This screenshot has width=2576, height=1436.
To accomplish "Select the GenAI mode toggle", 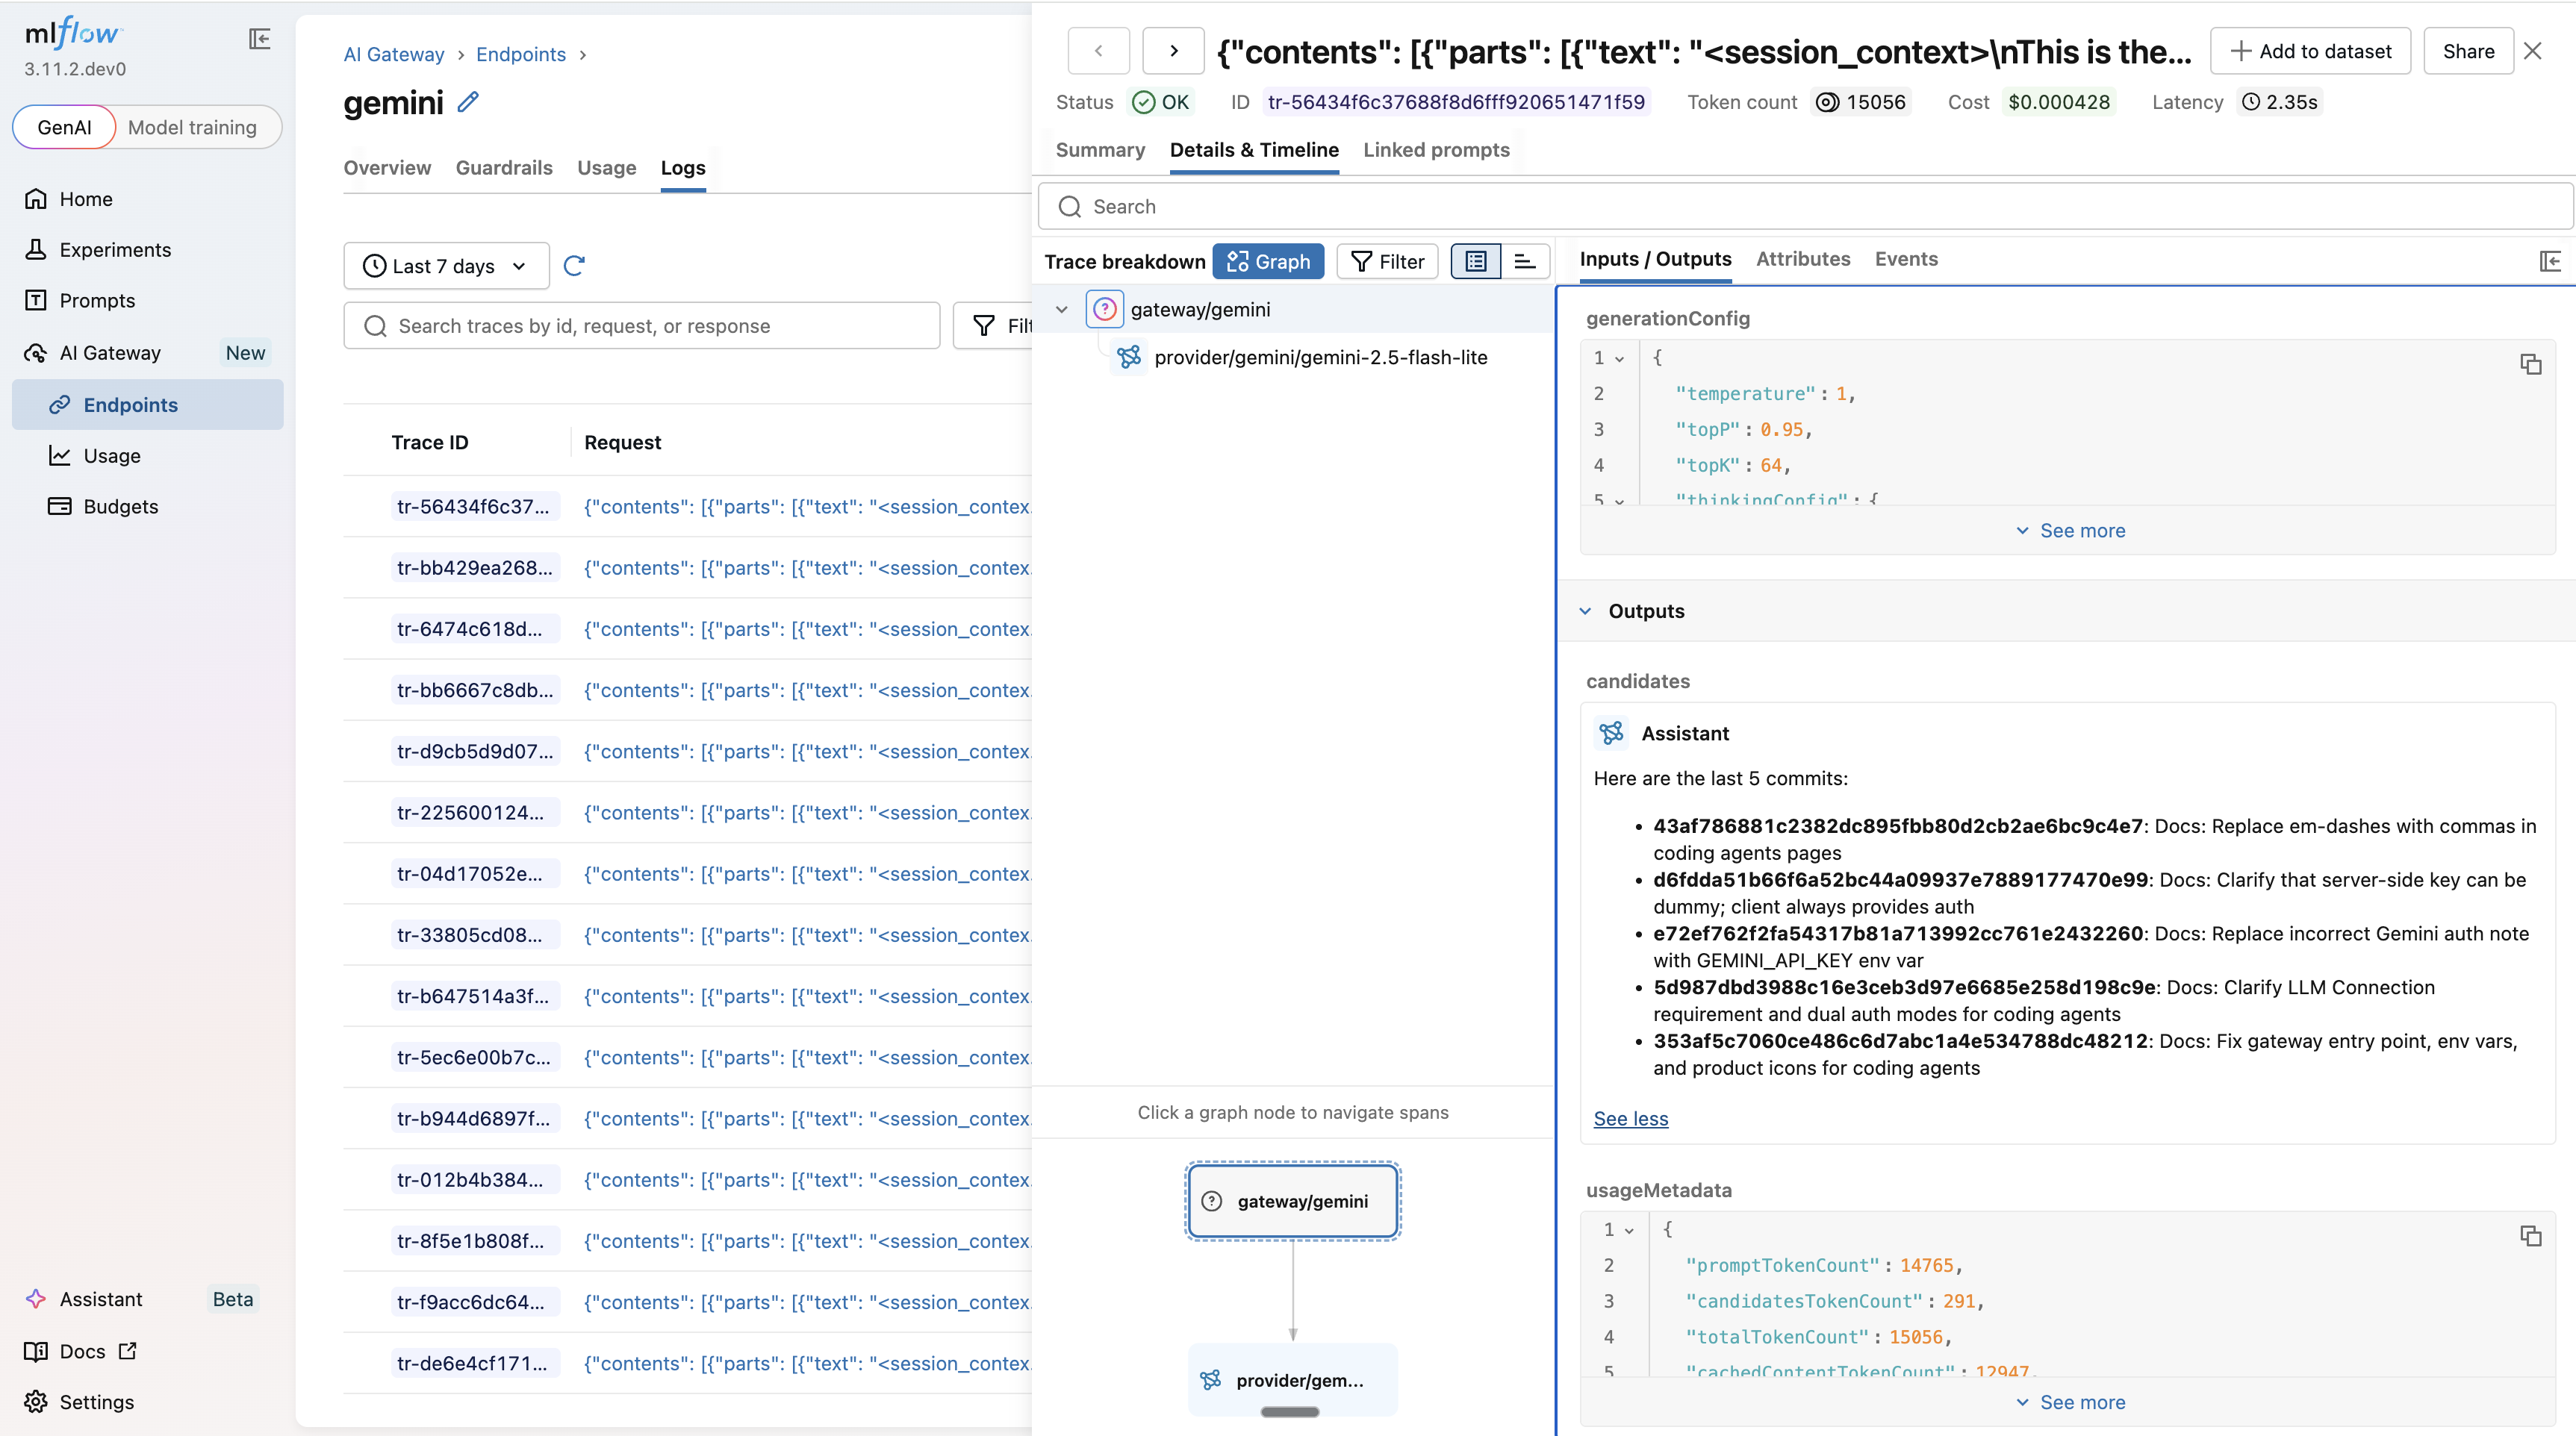I will point(64,127).
